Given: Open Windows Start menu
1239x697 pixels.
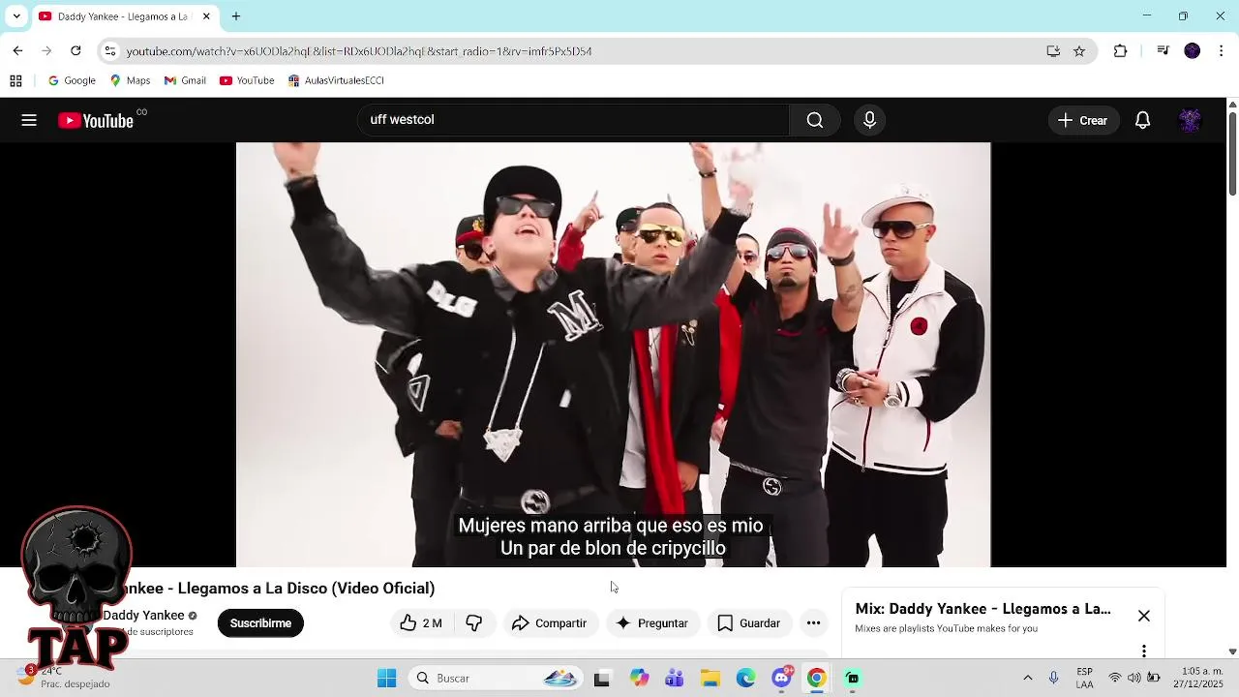Looking at the screenshot, I should point(386,679).
